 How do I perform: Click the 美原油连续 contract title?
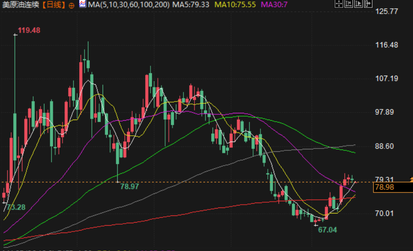point(21,5)
